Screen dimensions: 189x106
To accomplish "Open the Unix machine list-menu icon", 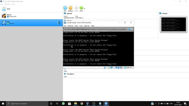I will coord(59,23).
